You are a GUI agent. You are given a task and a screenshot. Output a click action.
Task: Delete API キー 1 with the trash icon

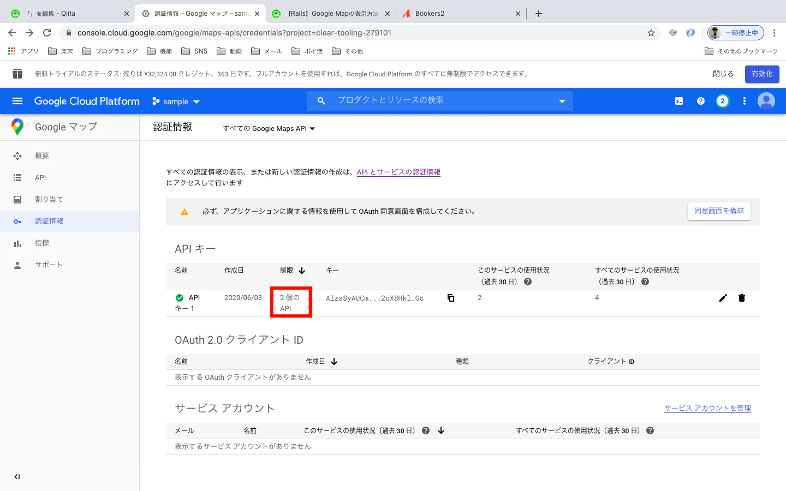742,298
